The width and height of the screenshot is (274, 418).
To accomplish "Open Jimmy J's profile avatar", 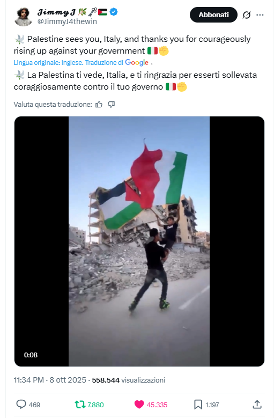I will pos(23,17).
